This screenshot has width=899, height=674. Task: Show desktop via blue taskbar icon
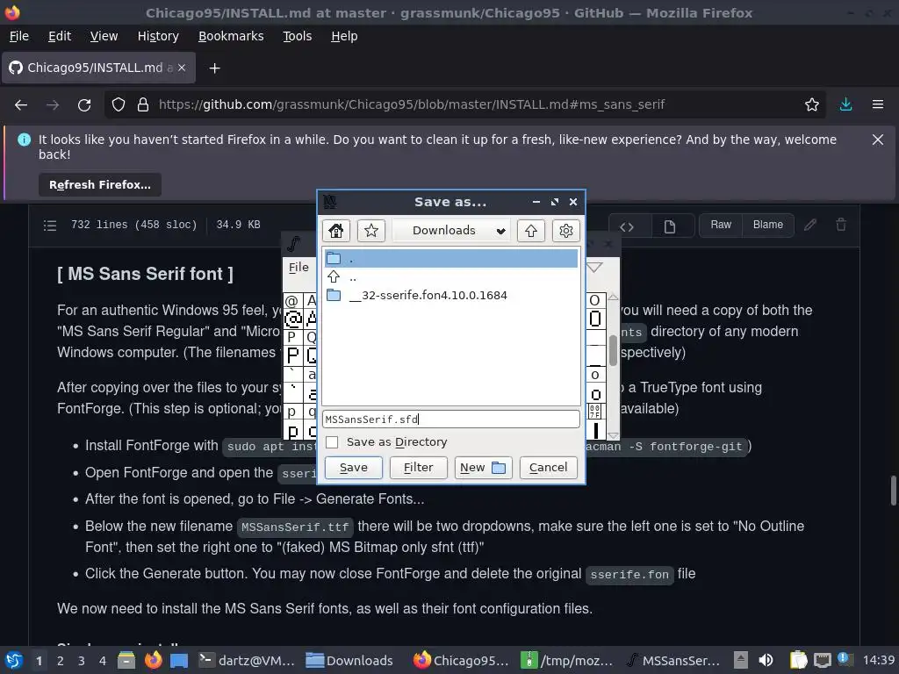pyautogui.click(x=179, y=661)
